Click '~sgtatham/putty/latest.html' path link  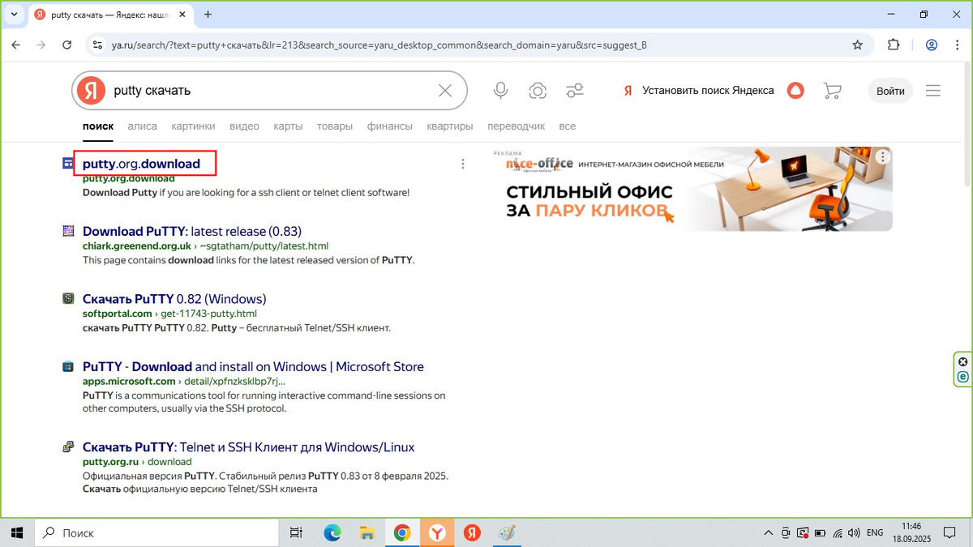[x=264, y=246]
